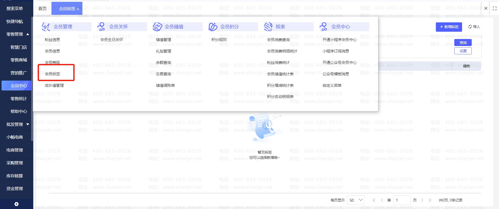Viewport: 499px width, 209px height.
Task: Open the page size dropdown showing 50
Action: click(x=356, y=200)
